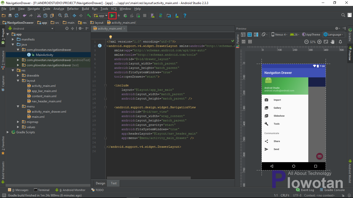The width and height of the screenshot is (353, 198).
Task: Collapse the layout folder in project tree
Action: pyautogui.click(x=18, y=80)
